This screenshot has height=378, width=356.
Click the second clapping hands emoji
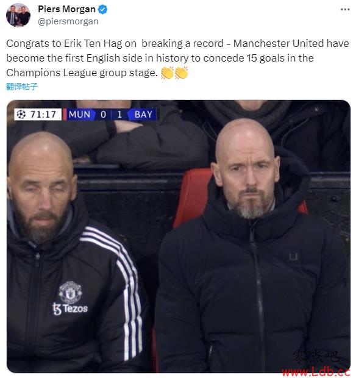[182, 73]
